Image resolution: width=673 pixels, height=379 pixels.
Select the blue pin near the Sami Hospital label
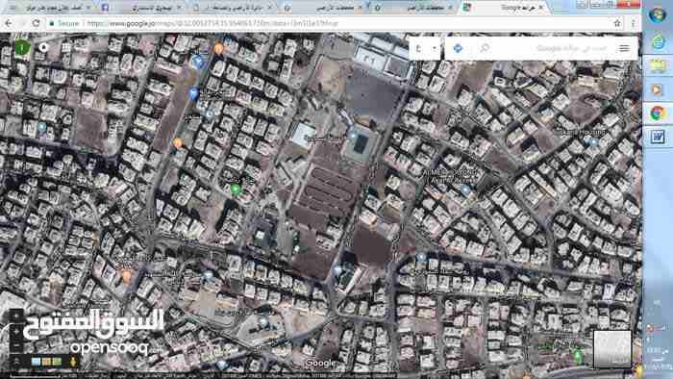(x=594, y=142)
